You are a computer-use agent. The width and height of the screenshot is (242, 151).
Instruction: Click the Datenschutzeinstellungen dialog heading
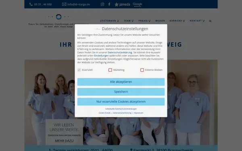125,29
